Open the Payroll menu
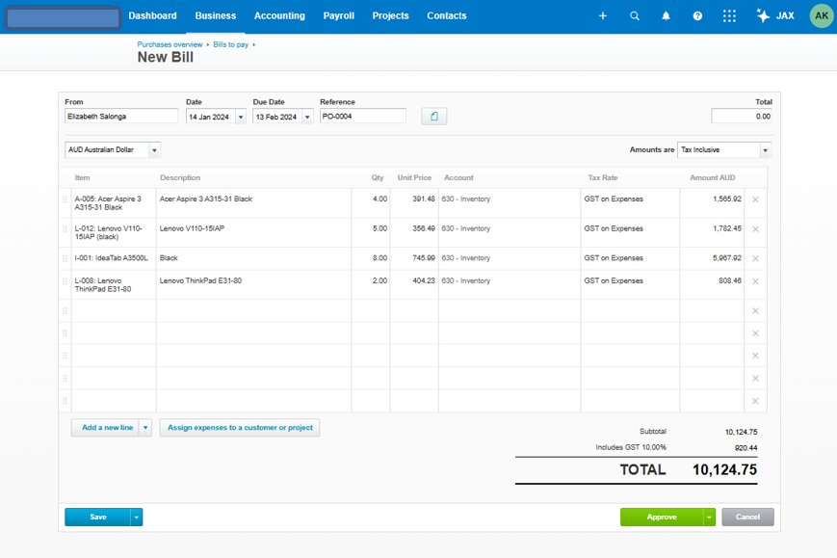The height and width of the screenshot is (558, 837). (x=338, y=16)
